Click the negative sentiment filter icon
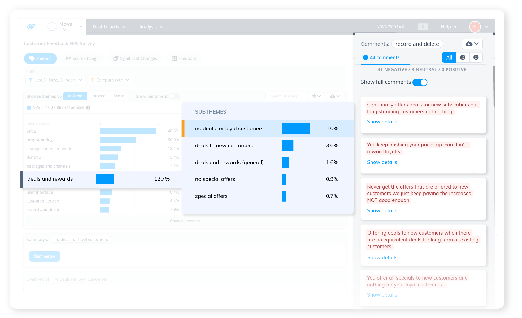The height and width of the screenshot is (318, 522). (x=462, y=57)
